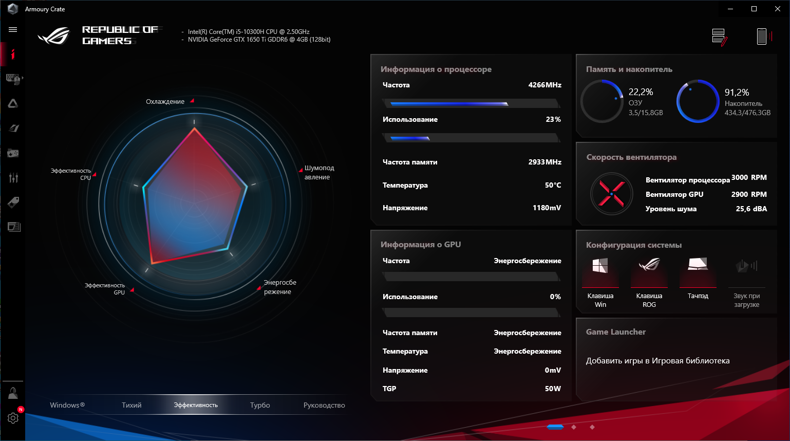Click the 2933MHz memory frequency value
Viewport: 790px width, 441px height.
point(545,162)
